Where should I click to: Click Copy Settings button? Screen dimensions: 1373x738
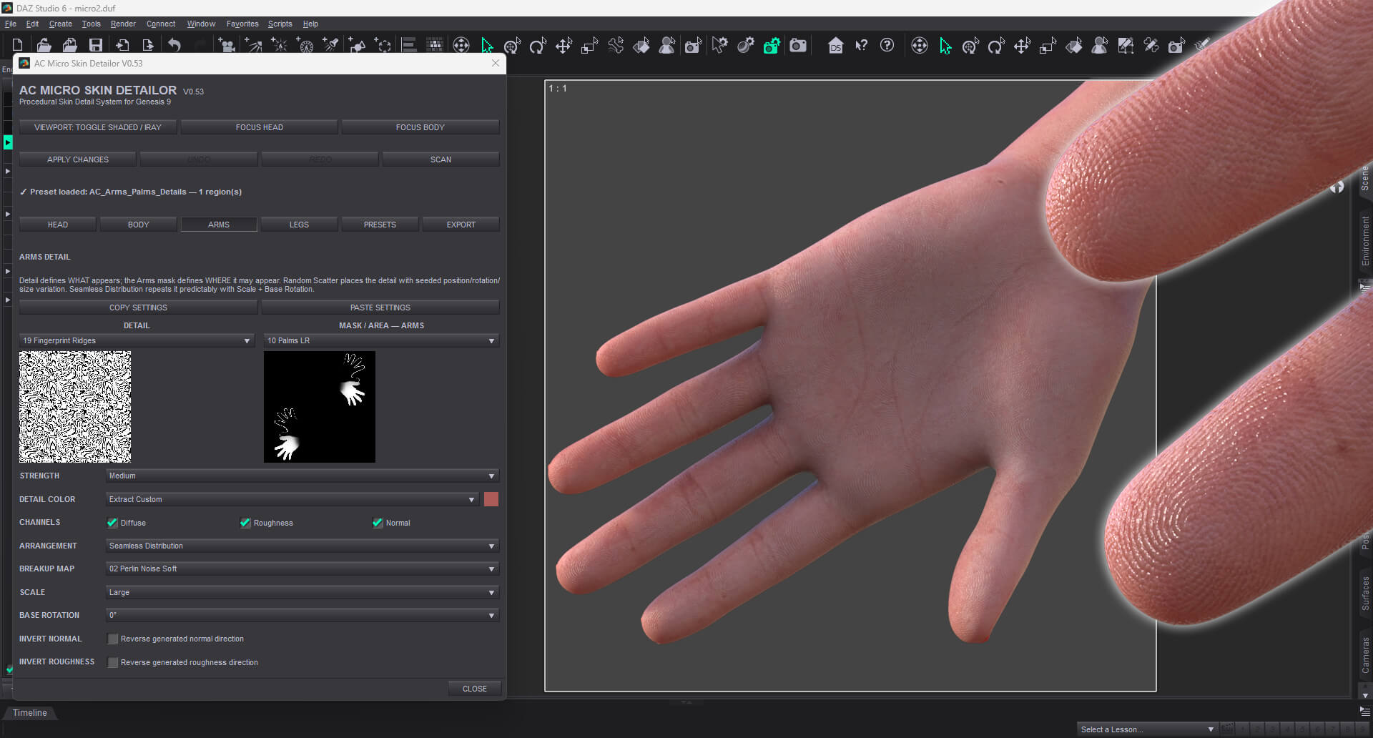(x=138, y=307)
